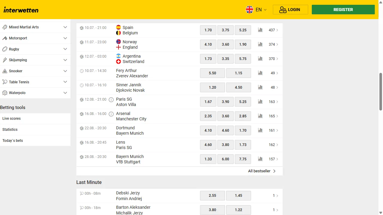Image resolution: width=383 pixels, height=215 pixels.
Task: Open Today's bets menu item
Action: [x=35, y=141]
